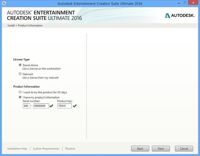Click the Install > Product Information breadcrumb

(x=25, y=25)
